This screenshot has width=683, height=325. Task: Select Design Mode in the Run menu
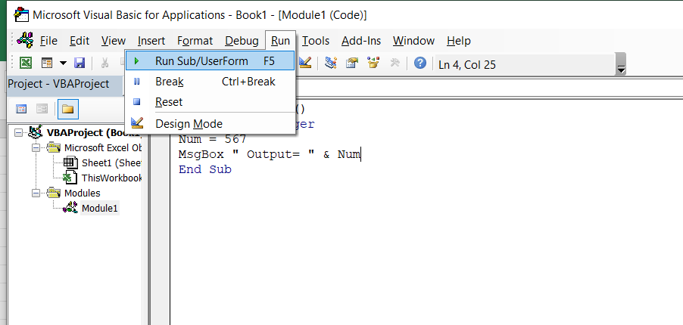coord(189,123)
